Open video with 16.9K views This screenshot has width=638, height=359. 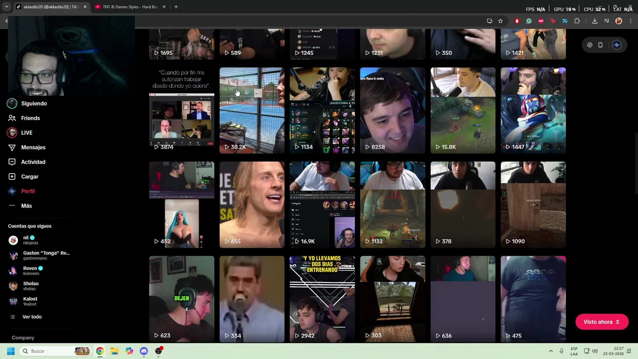click(322, 204)
